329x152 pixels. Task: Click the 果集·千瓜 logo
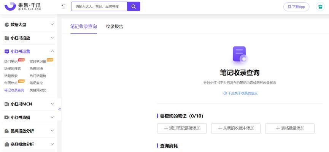(x=23, y=6)
